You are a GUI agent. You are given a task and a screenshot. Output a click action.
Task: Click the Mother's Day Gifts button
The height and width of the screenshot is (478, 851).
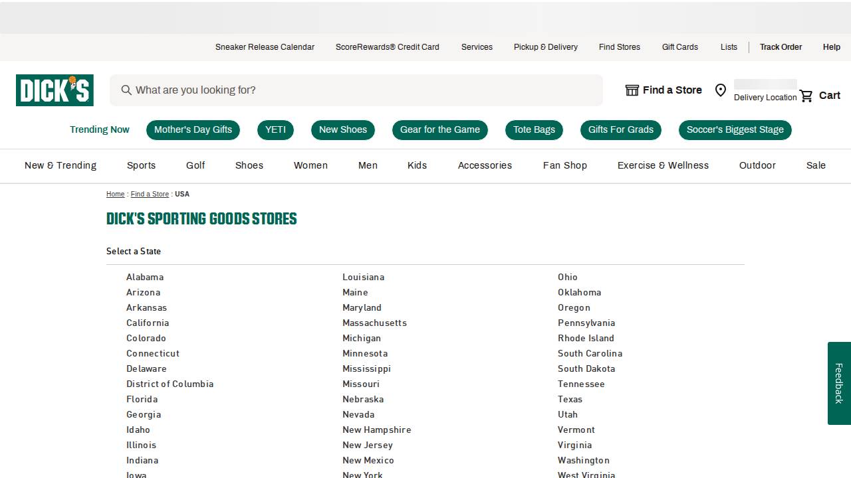point(193,129)
